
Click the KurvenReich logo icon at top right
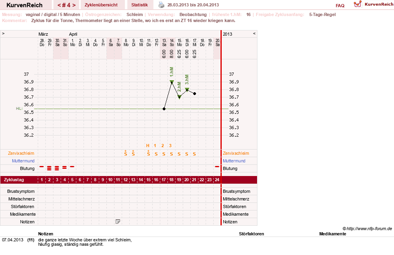point(357,4)
